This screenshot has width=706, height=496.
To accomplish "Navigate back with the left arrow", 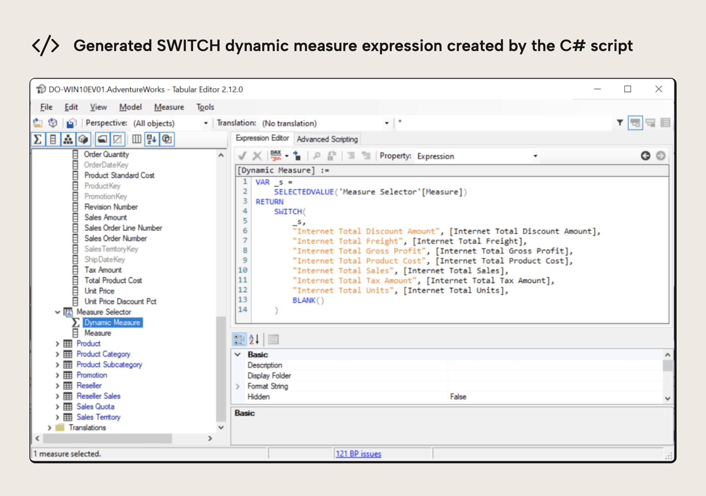I will click(x=646, y=156).
